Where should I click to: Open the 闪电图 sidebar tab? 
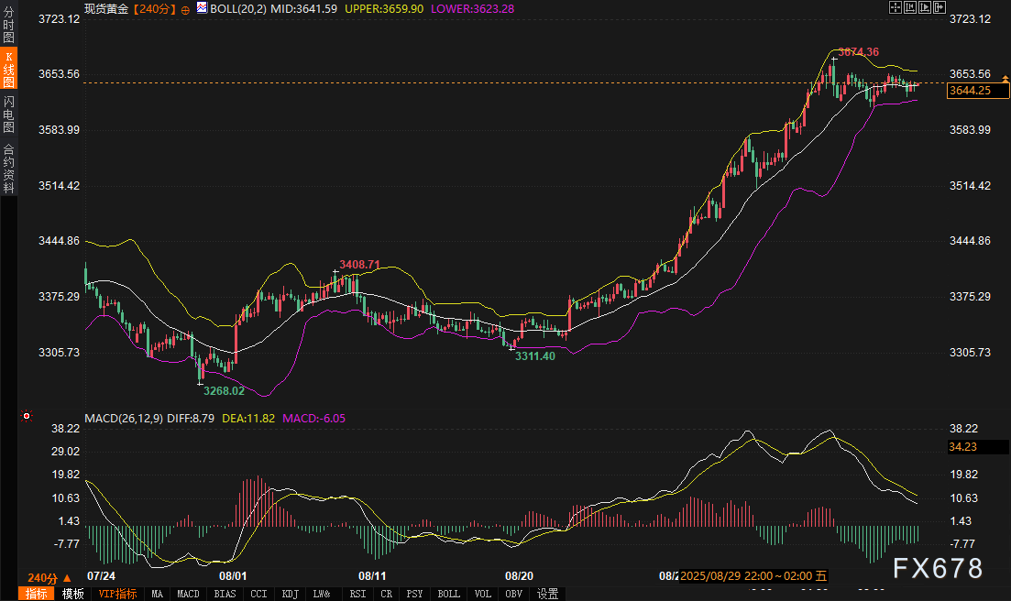(8, 115)
